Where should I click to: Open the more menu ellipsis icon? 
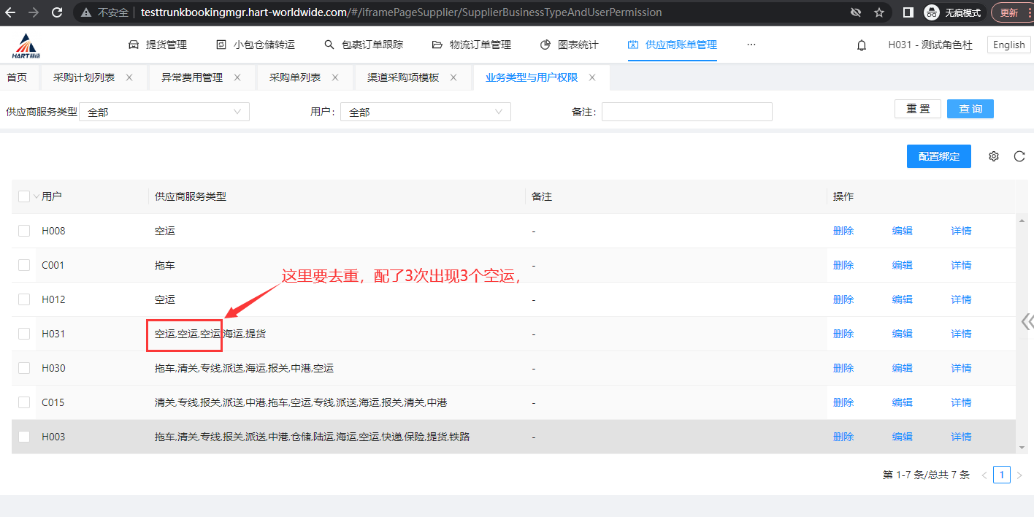tap(751, 45)
